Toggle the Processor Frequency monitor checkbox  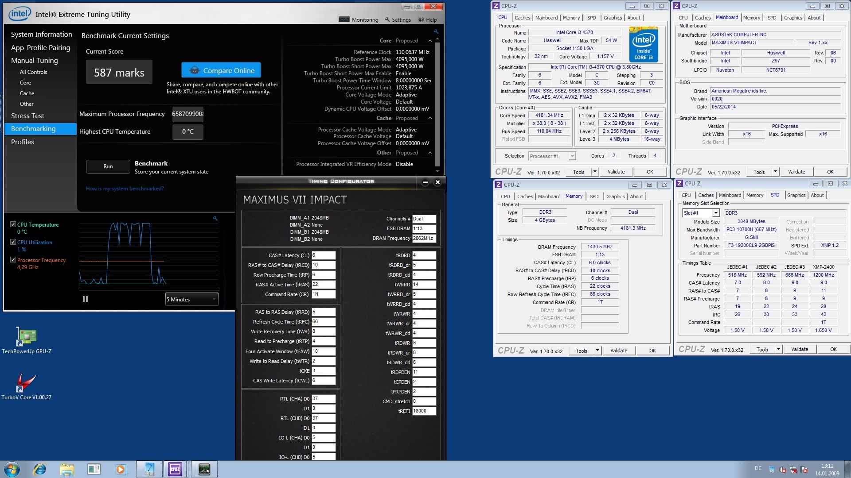pos(13,260)
